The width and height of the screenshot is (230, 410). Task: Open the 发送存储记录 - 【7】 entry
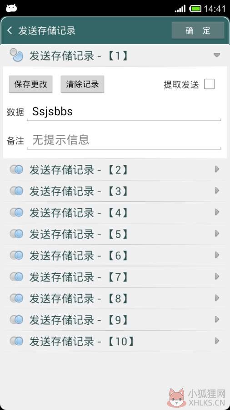(x=115, y=277)
